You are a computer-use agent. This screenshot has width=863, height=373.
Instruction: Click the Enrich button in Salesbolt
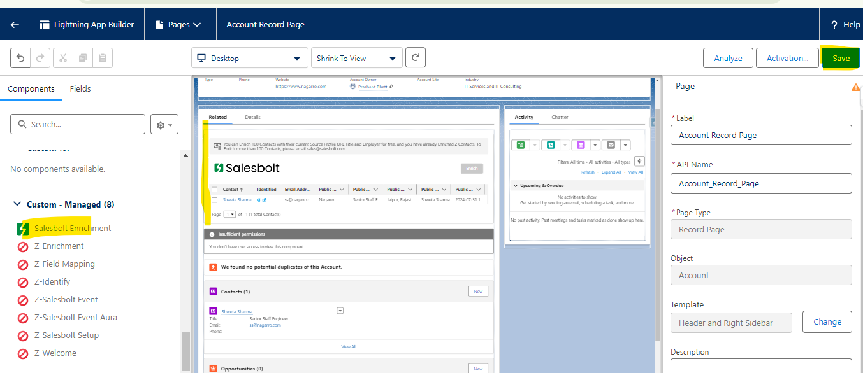pyautogui.click(x=472, y=169)
